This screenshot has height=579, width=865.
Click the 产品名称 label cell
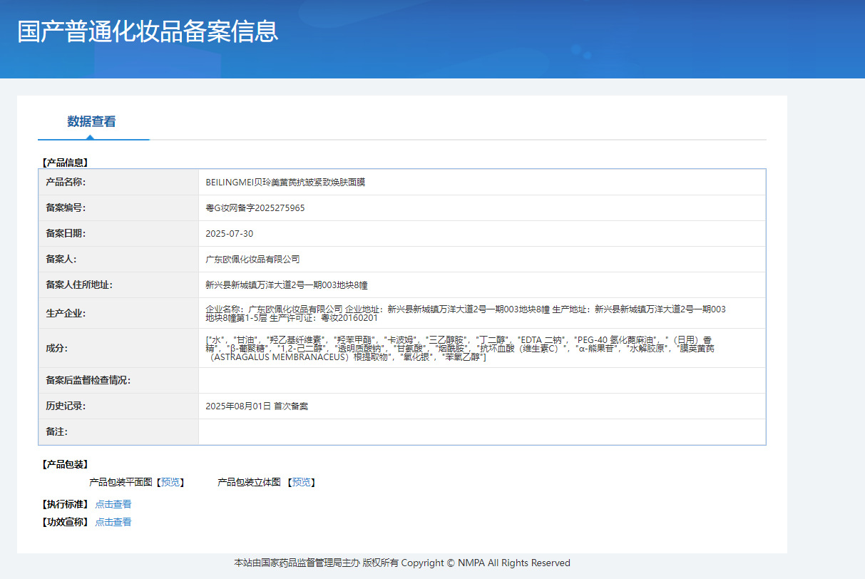[x=118, y=183]
